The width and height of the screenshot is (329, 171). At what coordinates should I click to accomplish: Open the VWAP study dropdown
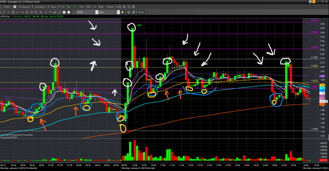7,7
